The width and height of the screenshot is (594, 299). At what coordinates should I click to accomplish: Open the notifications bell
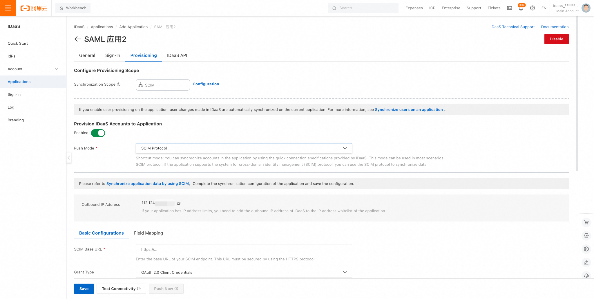(x=521, y=8)
